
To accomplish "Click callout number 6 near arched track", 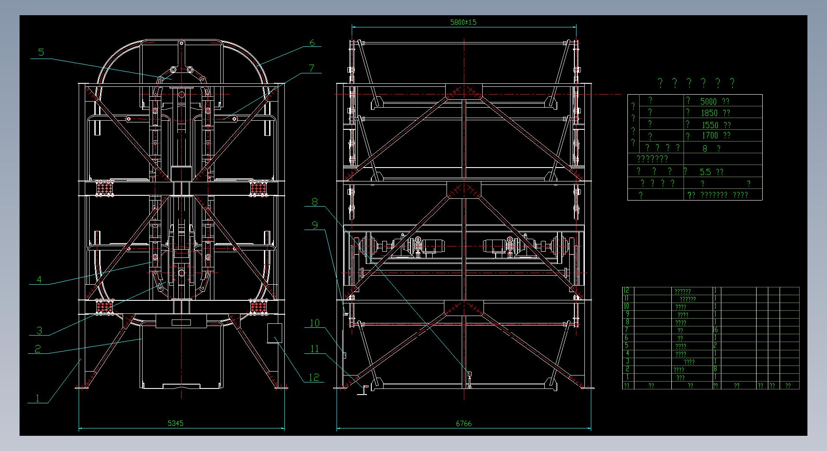I will click(x=312, y=43).
